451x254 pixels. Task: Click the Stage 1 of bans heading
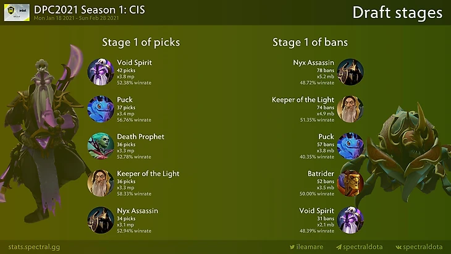click(x=310, y=43)
